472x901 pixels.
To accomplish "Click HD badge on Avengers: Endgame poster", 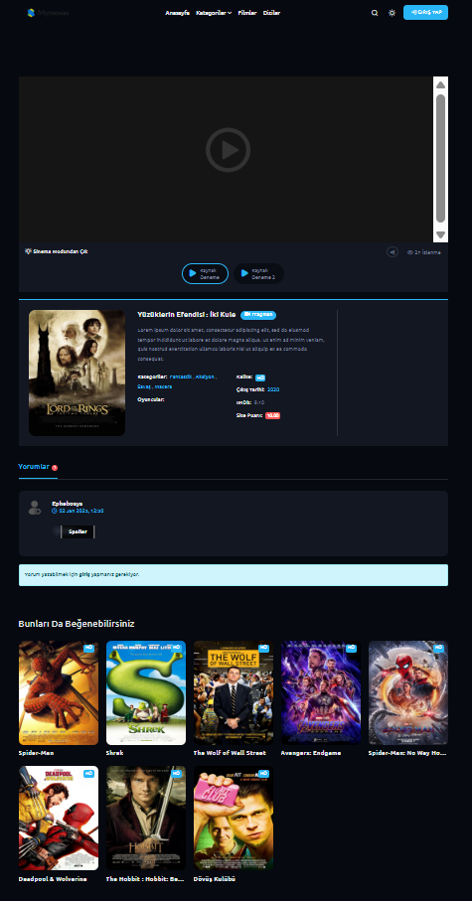I will coord(351,648).
